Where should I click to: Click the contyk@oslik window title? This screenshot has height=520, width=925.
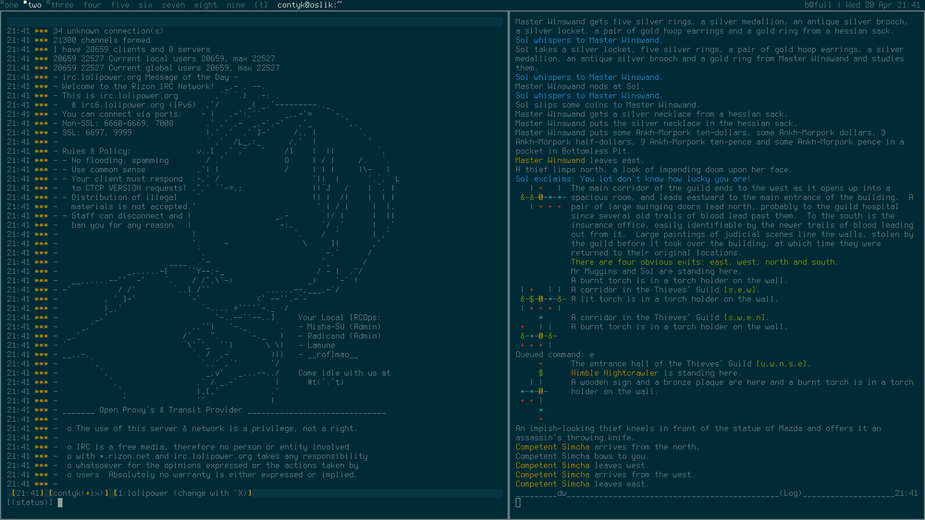309,5
